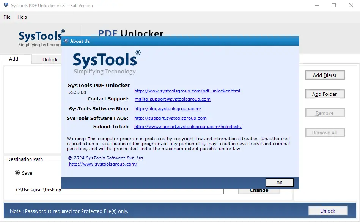Open the SysTools Software Blog link
The height and width of the screenshot is (222, 360).
[168, 109]
